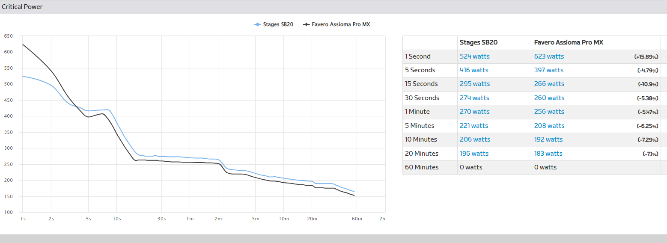The image size is (667, 243).
Task: Click the 2h label on the chart x-axis
Action: (x=382, y=219)
